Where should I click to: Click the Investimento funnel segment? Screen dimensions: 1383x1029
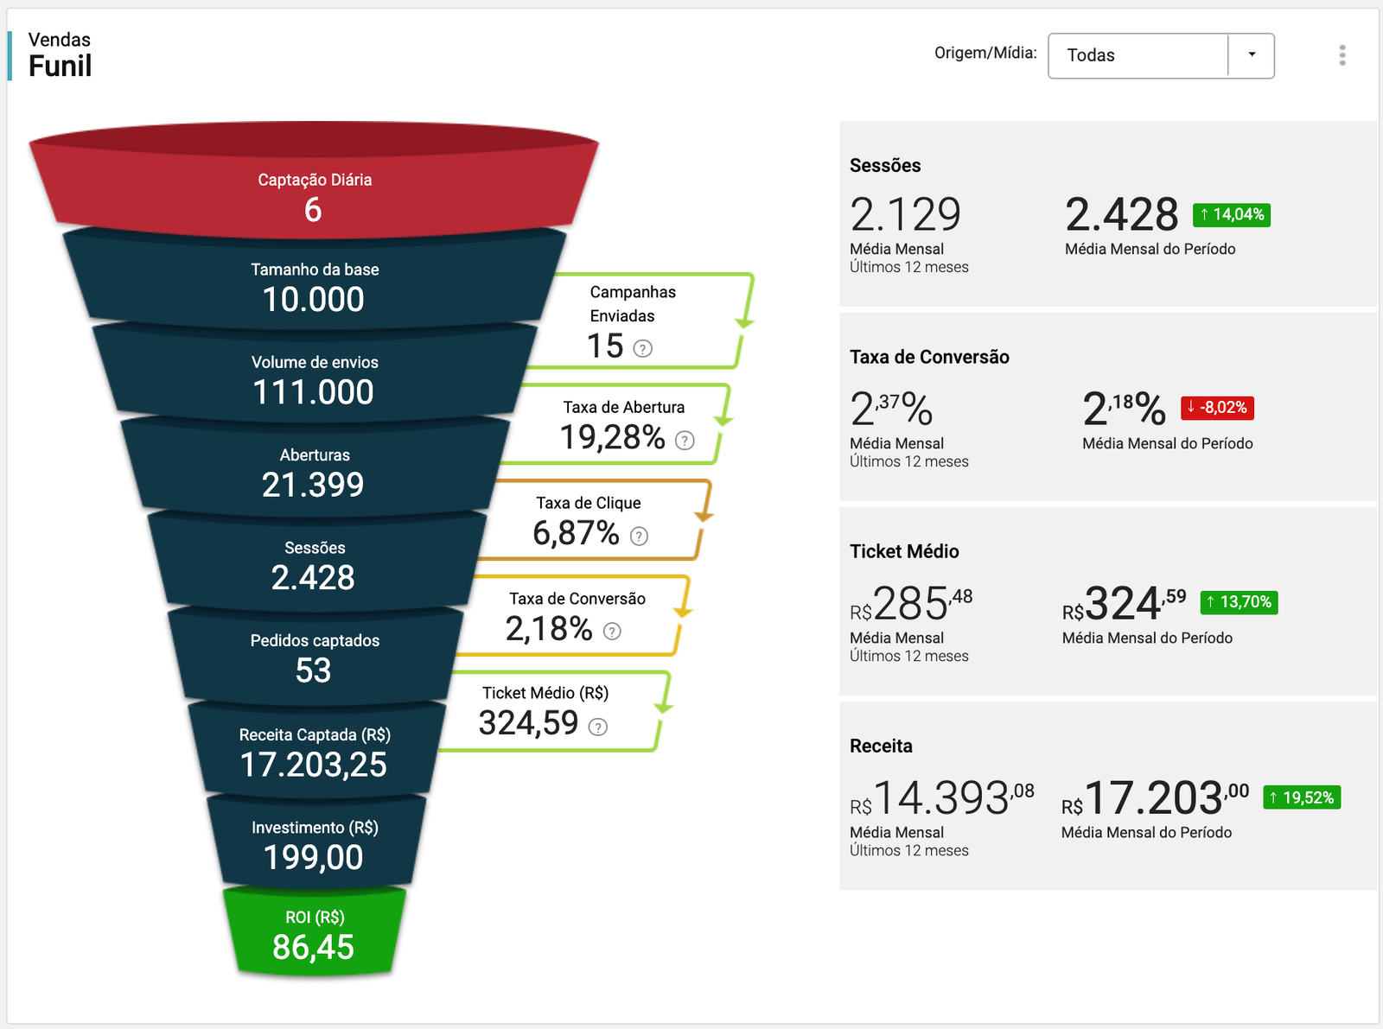[x=314, y=843]
